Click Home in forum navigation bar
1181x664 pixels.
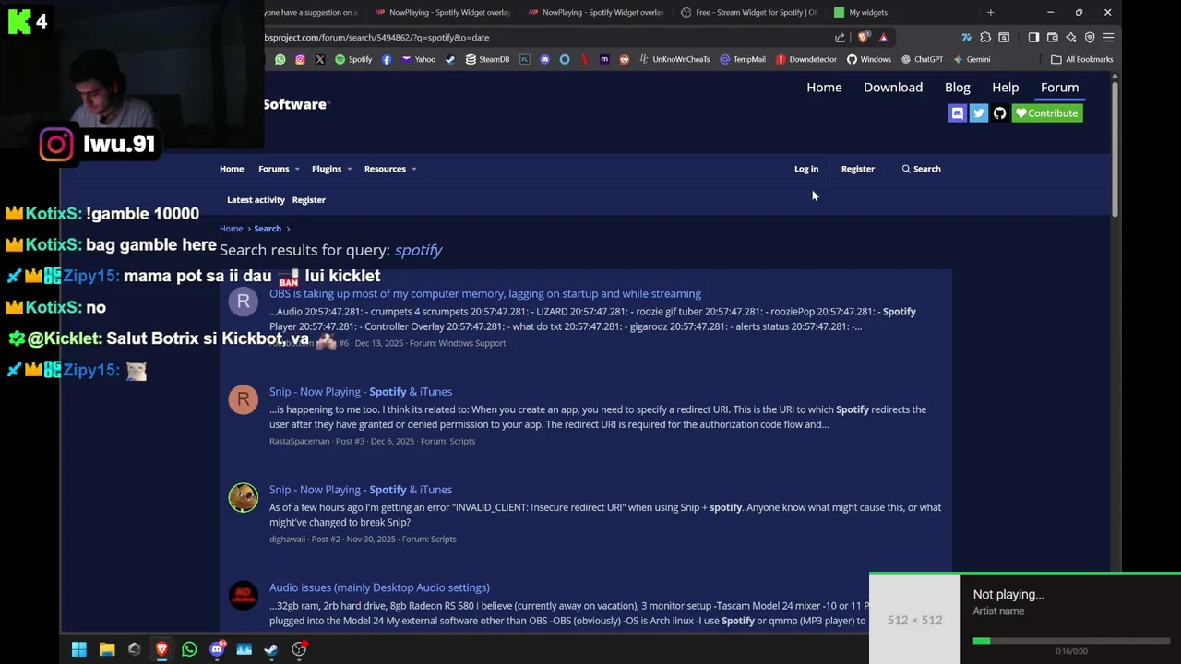(x=232, y=169)
